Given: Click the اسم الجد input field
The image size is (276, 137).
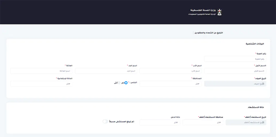Looking at the screenshot, I should (x=106, y=71).
